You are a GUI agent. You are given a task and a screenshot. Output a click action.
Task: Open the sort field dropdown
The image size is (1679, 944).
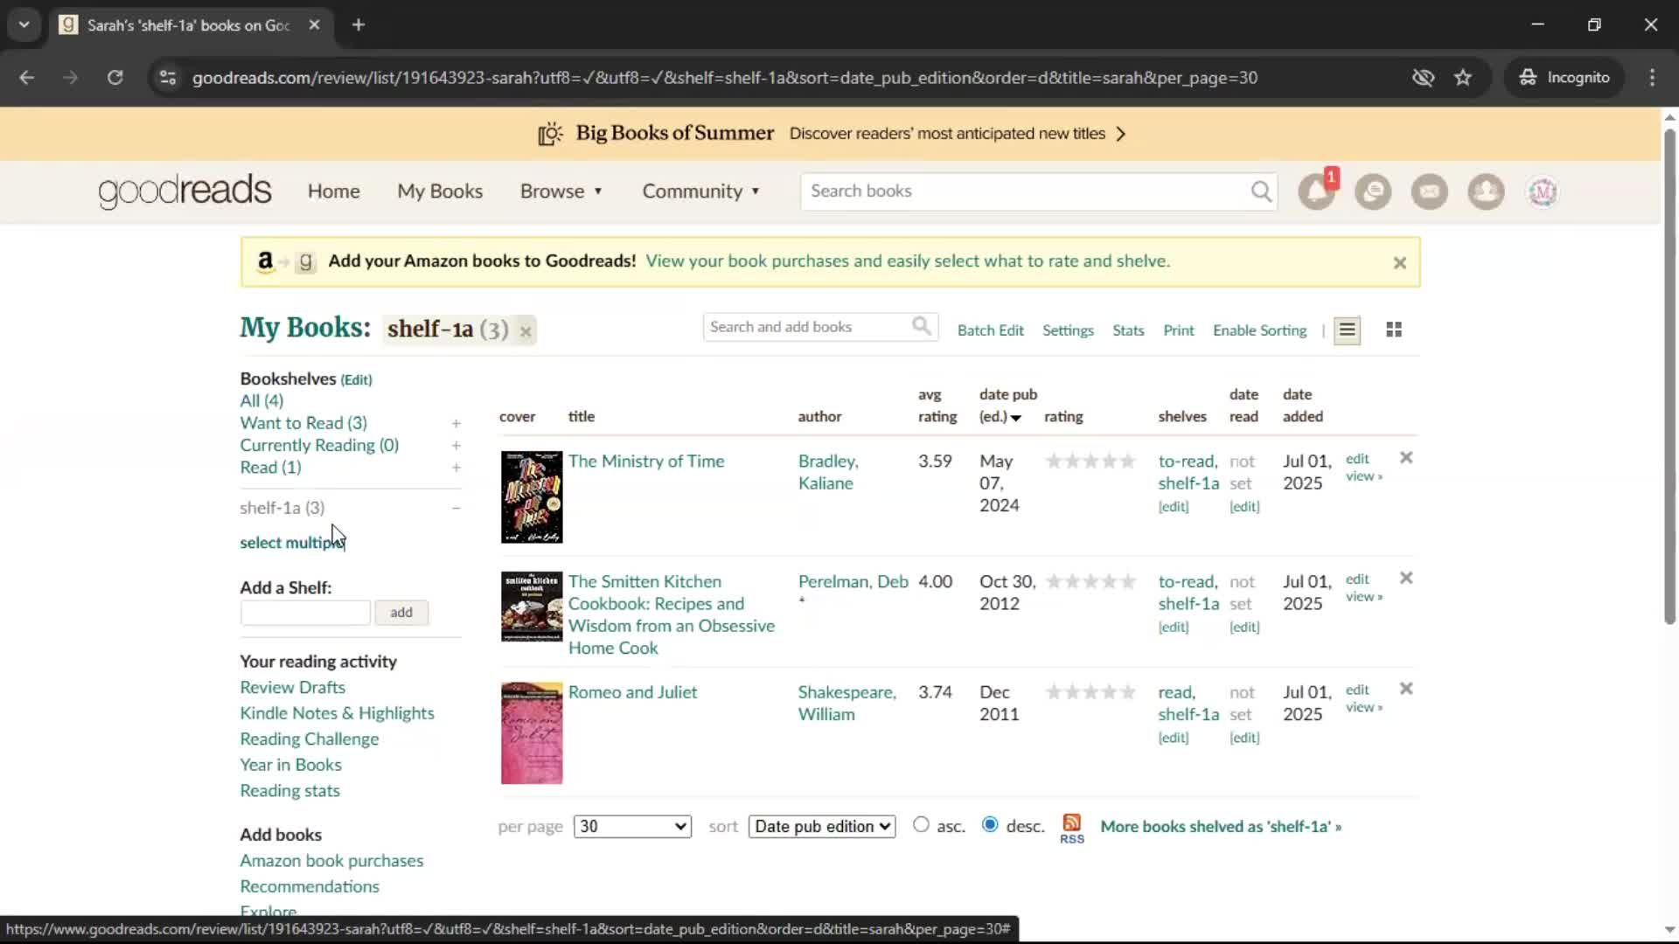tap(822, 826)
